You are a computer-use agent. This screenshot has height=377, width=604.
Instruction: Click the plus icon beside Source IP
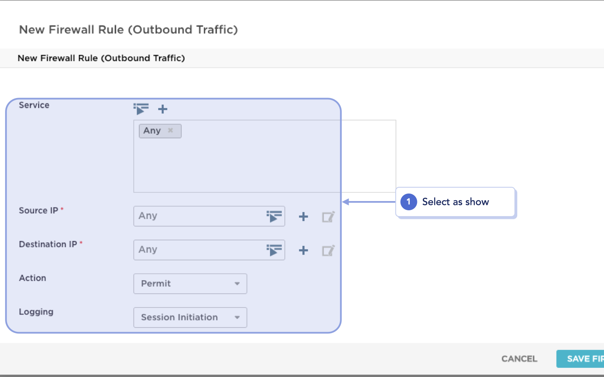[303, 217]
